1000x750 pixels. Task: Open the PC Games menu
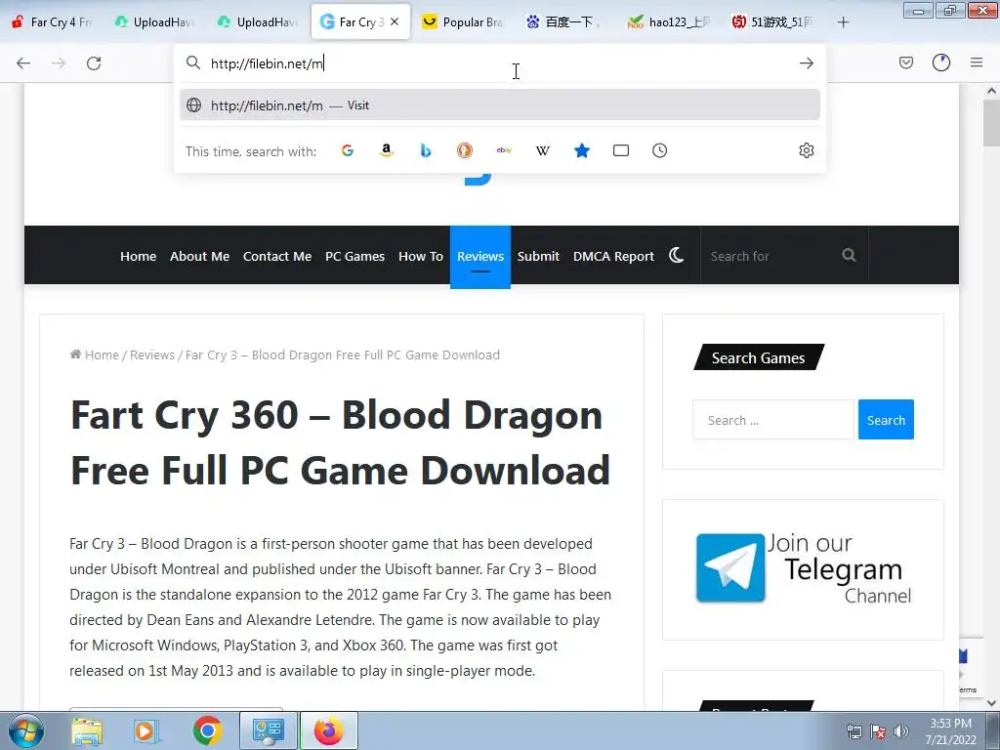(355, 257)
